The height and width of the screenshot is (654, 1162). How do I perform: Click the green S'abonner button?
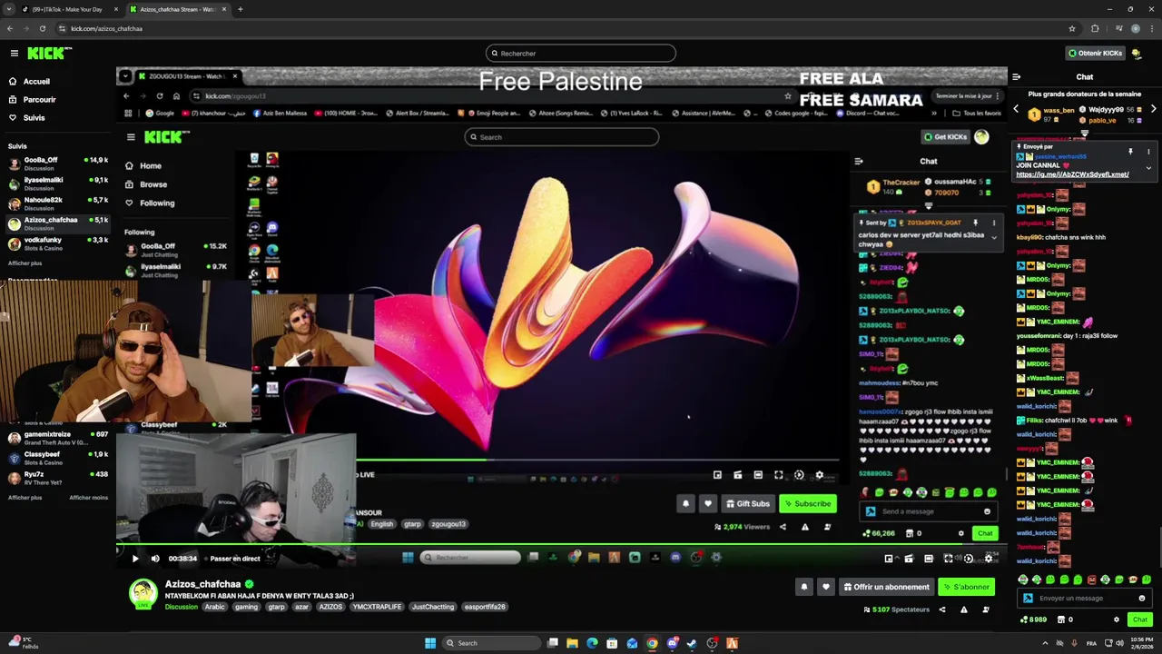pyautogui.click(x=967, y=587)
